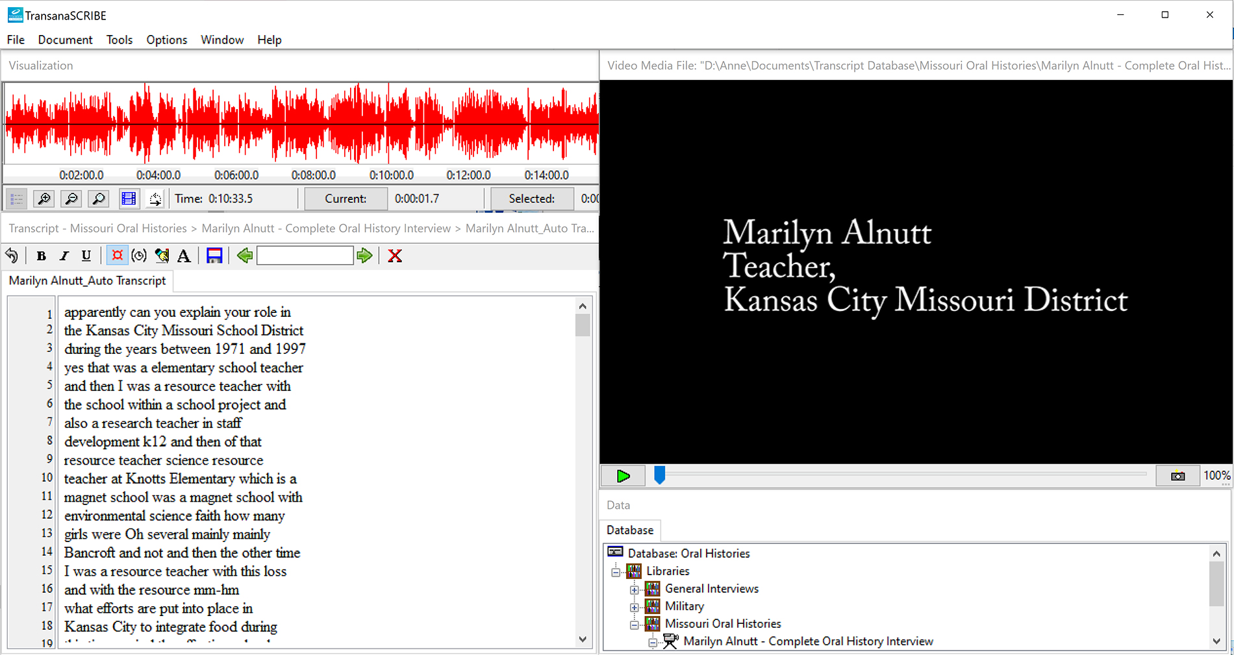Screen dimensions: 1234x655
Task: Capture a video snapshot with the camera icon
Action: click(1177, 476)
